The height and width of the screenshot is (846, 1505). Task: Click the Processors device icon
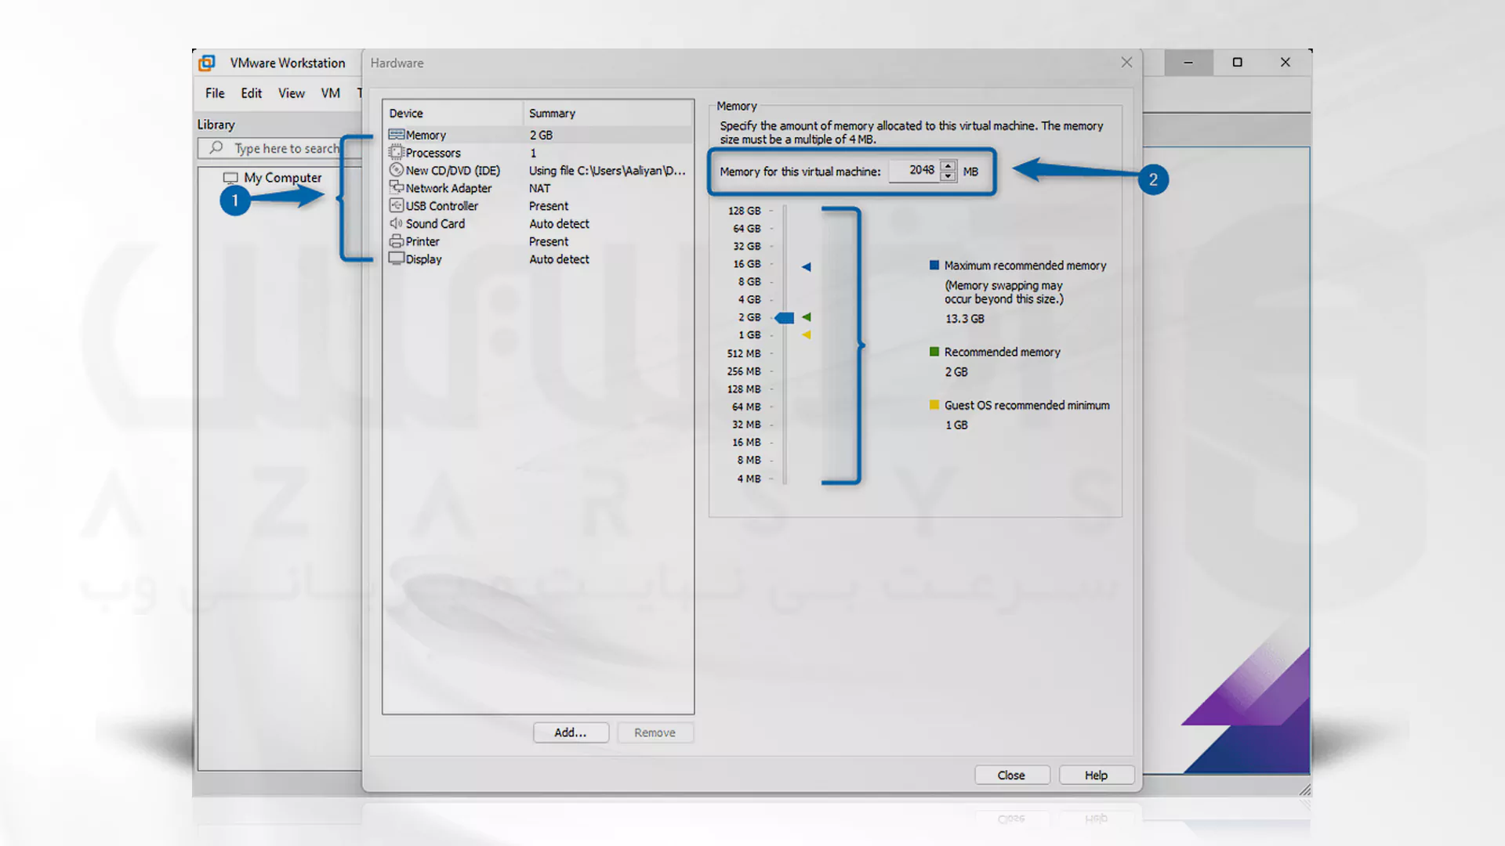[397, 153]
